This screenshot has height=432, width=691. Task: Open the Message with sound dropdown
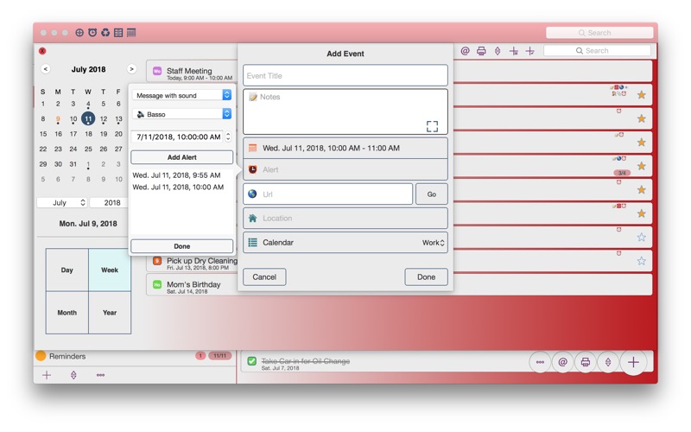181,95
